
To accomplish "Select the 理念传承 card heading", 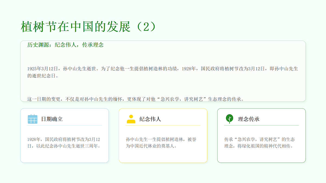I will [249, 119].
